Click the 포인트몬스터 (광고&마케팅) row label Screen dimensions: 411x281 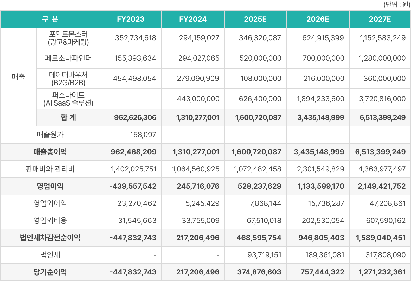[x=68, y=38]
